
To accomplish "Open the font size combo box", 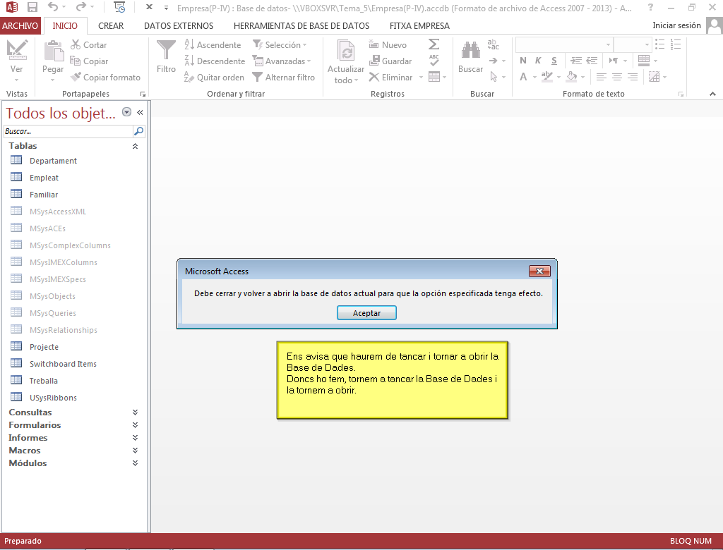I will click(x=632, y=44).
